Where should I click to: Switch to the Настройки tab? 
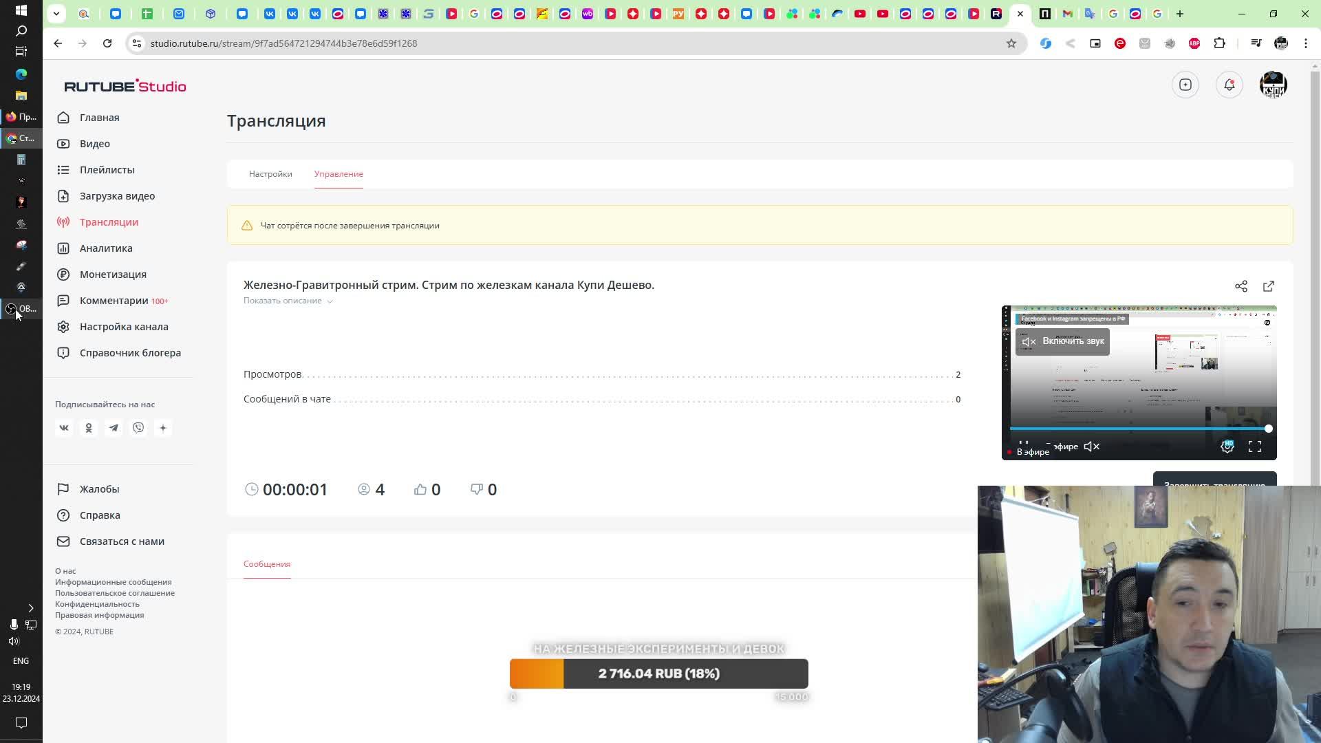270,174
